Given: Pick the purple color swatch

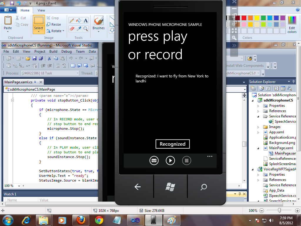Looking at the screenshot, I should [283, 18].
